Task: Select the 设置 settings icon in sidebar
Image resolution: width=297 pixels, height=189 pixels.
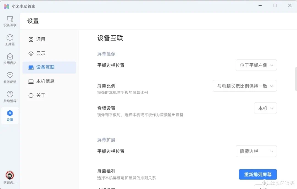Action: point(10,116)
